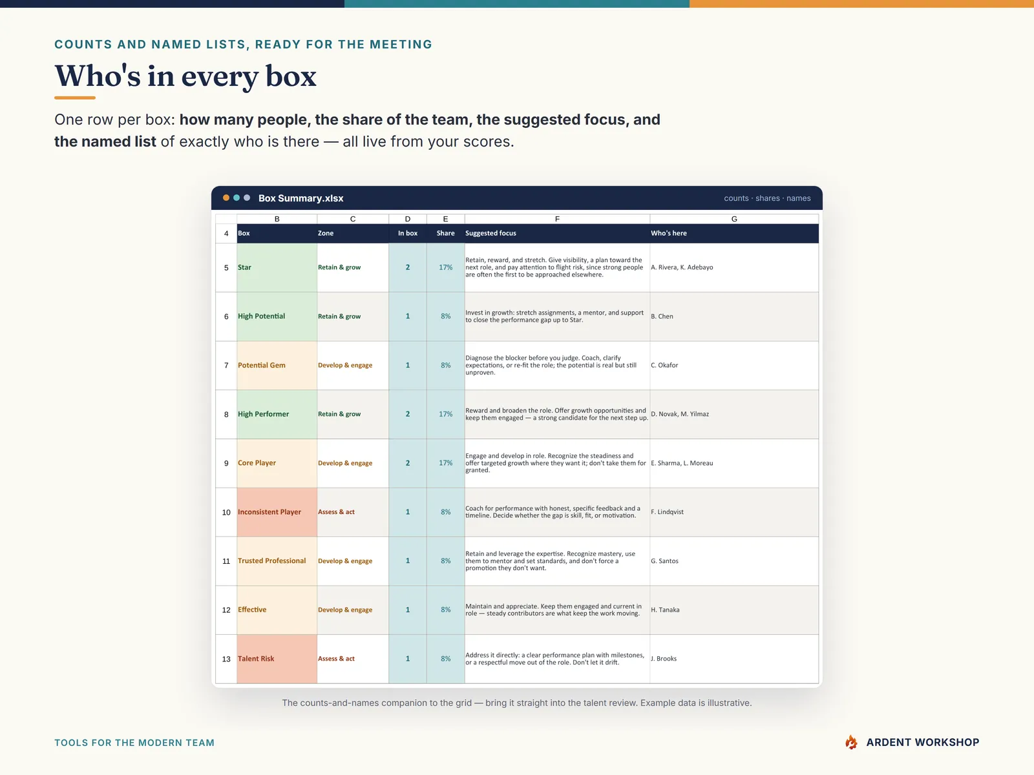Image resolution: width=1034 pixels, height=775 pixels.
Task: Select column E header
Action: point(445,219)
